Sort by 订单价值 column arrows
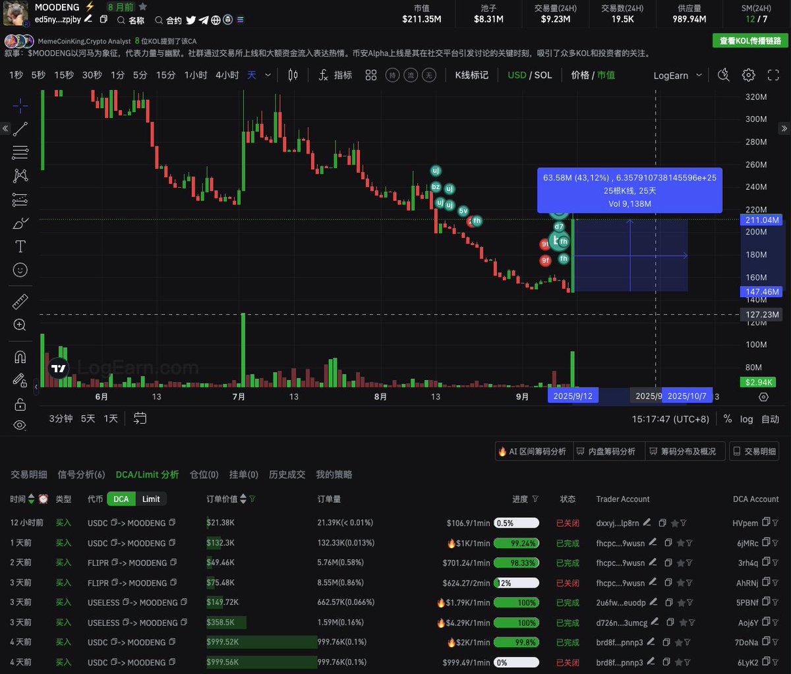 243,499
